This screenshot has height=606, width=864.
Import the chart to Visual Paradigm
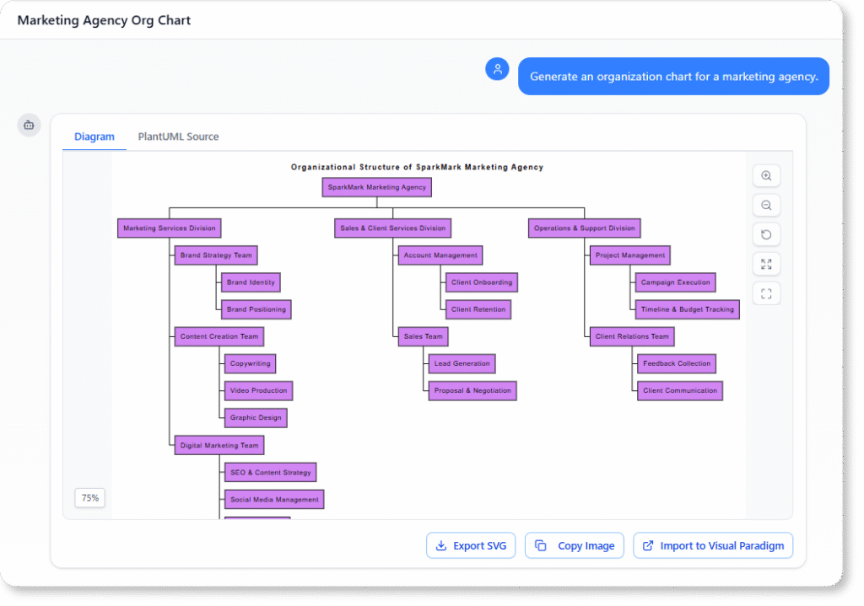pos(713,545)
